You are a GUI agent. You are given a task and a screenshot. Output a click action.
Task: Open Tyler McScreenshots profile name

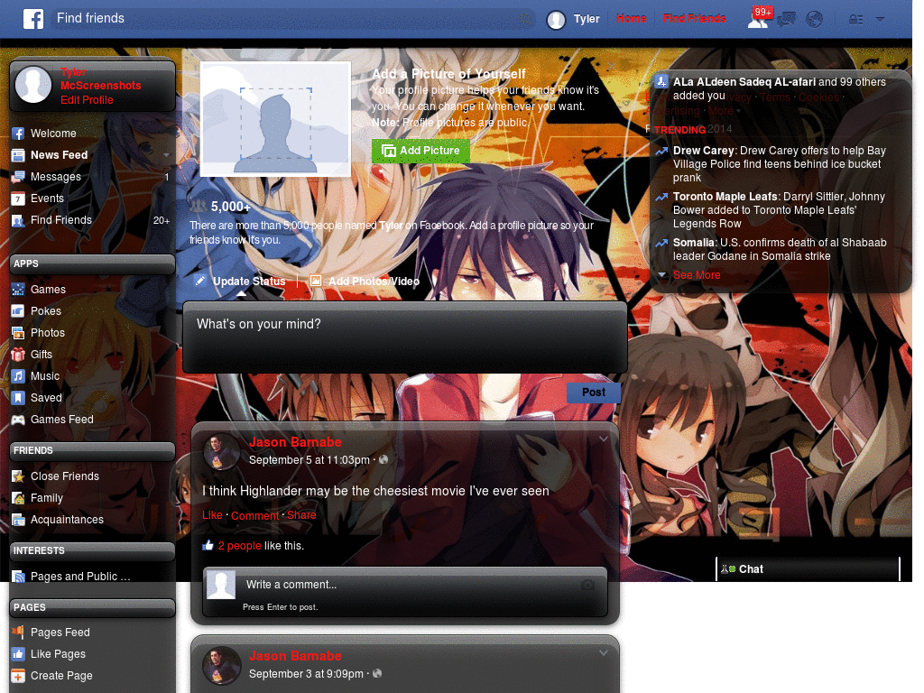tap(100, 79)
